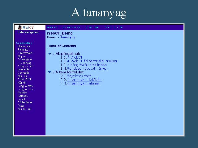Click the Table of Contents heading
Viewport: 198px width, 148px height.
coord(62,46)
